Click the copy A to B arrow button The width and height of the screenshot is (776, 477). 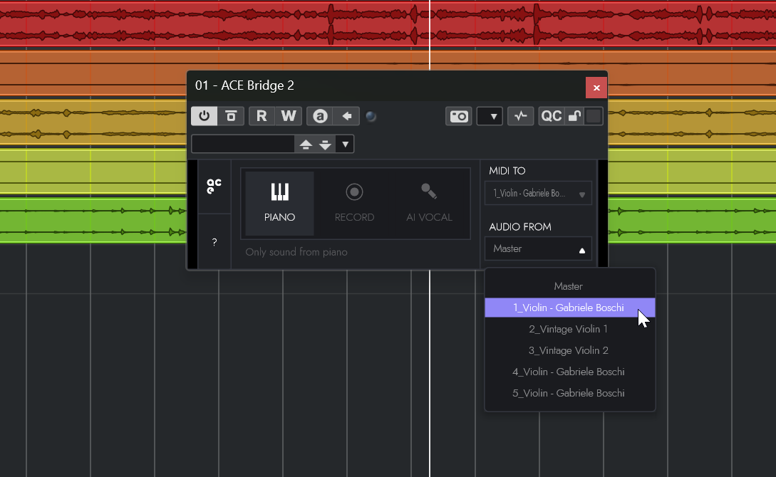point(346,116)
